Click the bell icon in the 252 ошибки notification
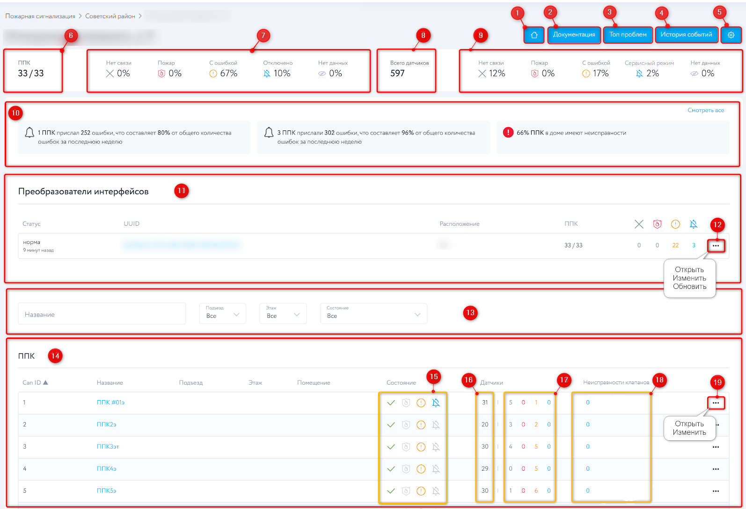This screenshot has height=509, width=746. click(29, 133)
